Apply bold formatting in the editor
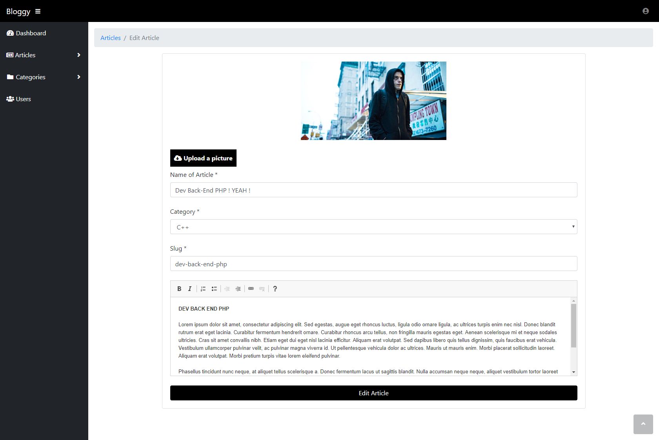Image resolution: width=659 pixels, height=440 pixels. [x=179, y=289]
